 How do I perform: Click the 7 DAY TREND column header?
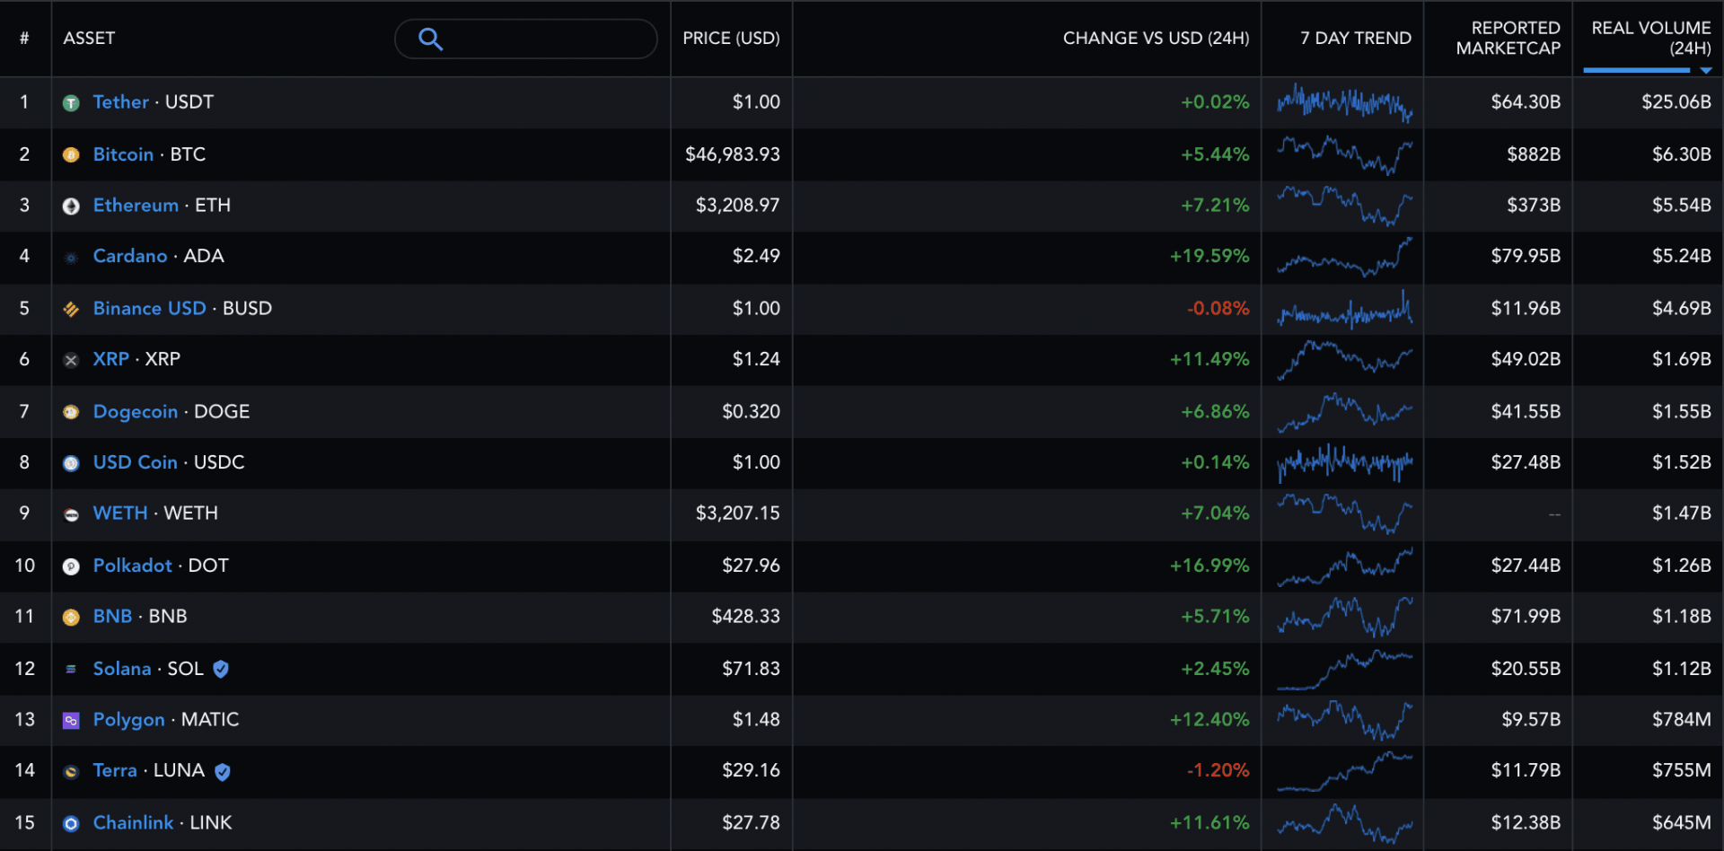(x=1356, y=38)
